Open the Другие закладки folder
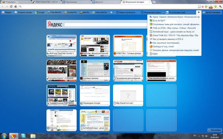This screenshot has width=223, height=139. pyautogui.click(x=211, y=12)
